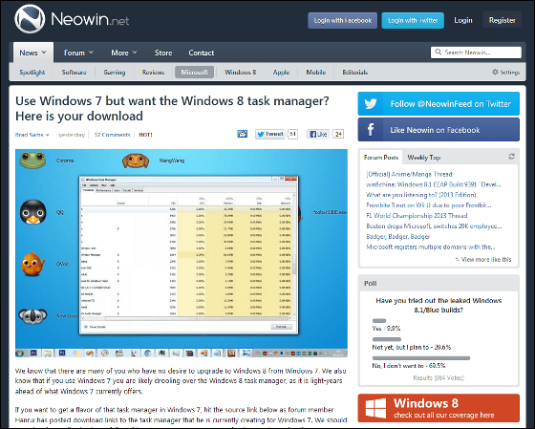Refresh the Forum Posts widget
This screenshot has width=535, height=429.
(x=511, y=157)
